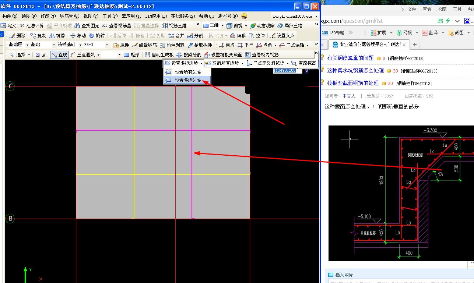Select the 镜像 mirror tool
The image size is (474, 283).
[57, 35]
